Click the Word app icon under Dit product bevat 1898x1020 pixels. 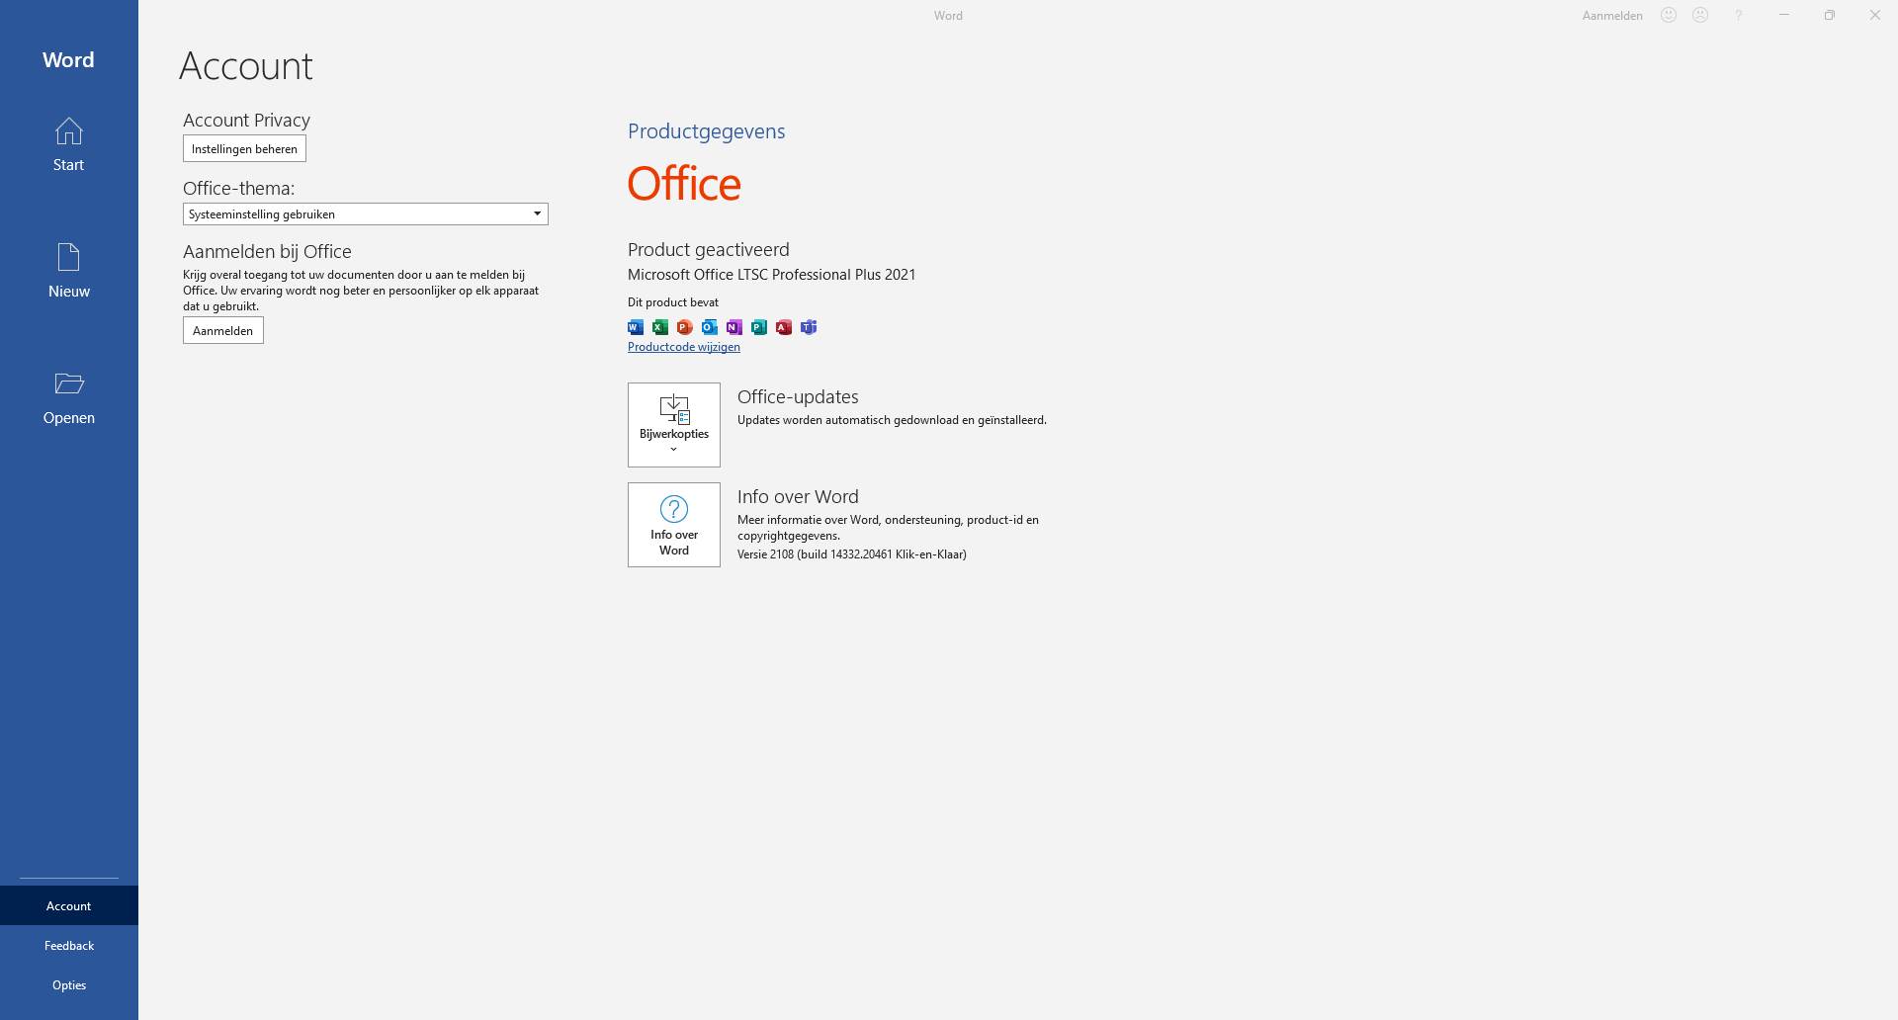coord(636,327)
